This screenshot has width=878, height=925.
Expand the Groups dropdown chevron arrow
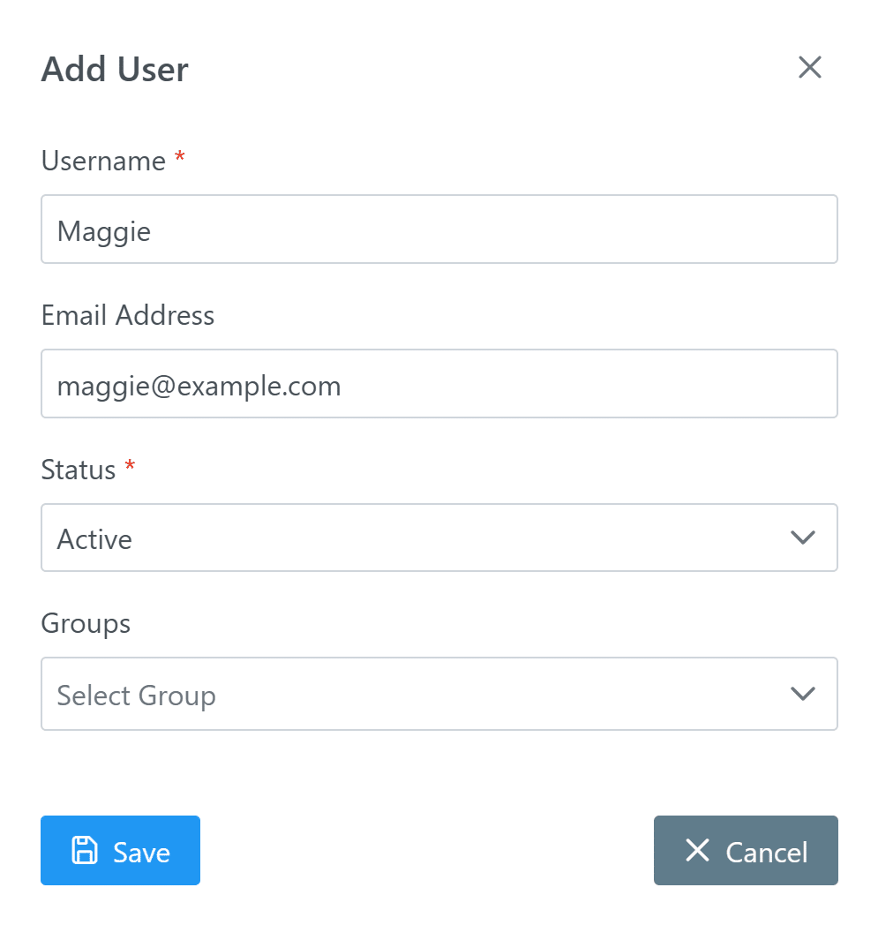[802, 694]
